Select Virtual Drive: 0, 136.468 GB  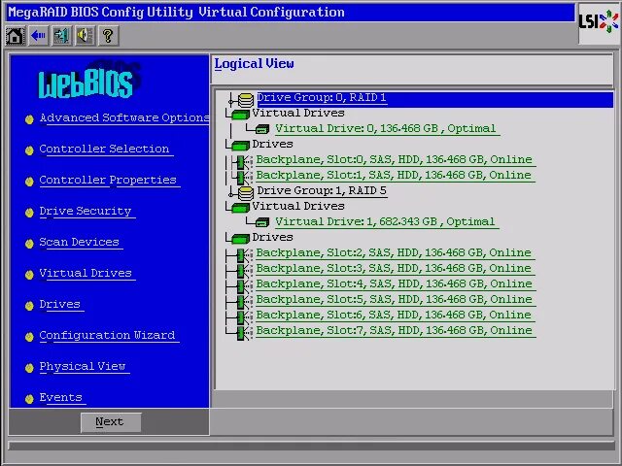point(386,129)
